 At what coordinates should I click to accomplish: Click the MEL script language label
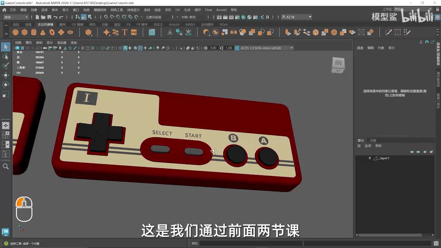click(195, 244)
